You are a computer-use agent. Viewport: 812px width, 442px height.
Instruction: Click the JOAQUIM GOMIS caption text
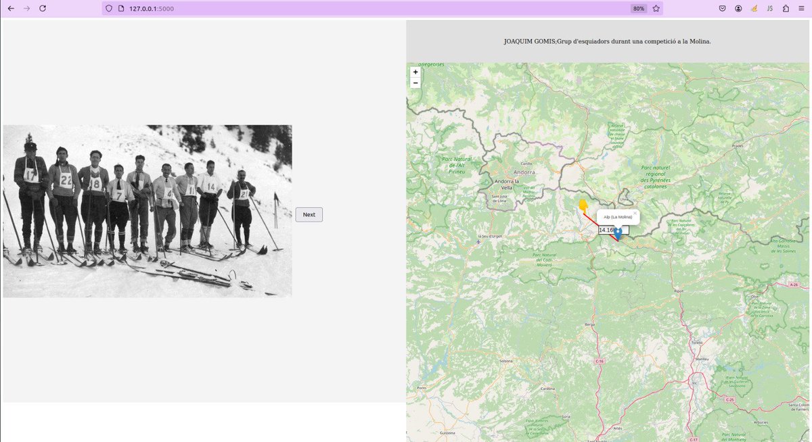click(607, 41)
